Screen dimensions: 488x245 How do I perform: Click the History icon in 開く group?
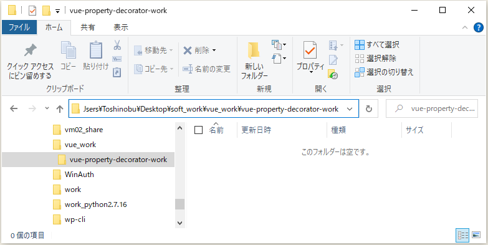point(333,74)
